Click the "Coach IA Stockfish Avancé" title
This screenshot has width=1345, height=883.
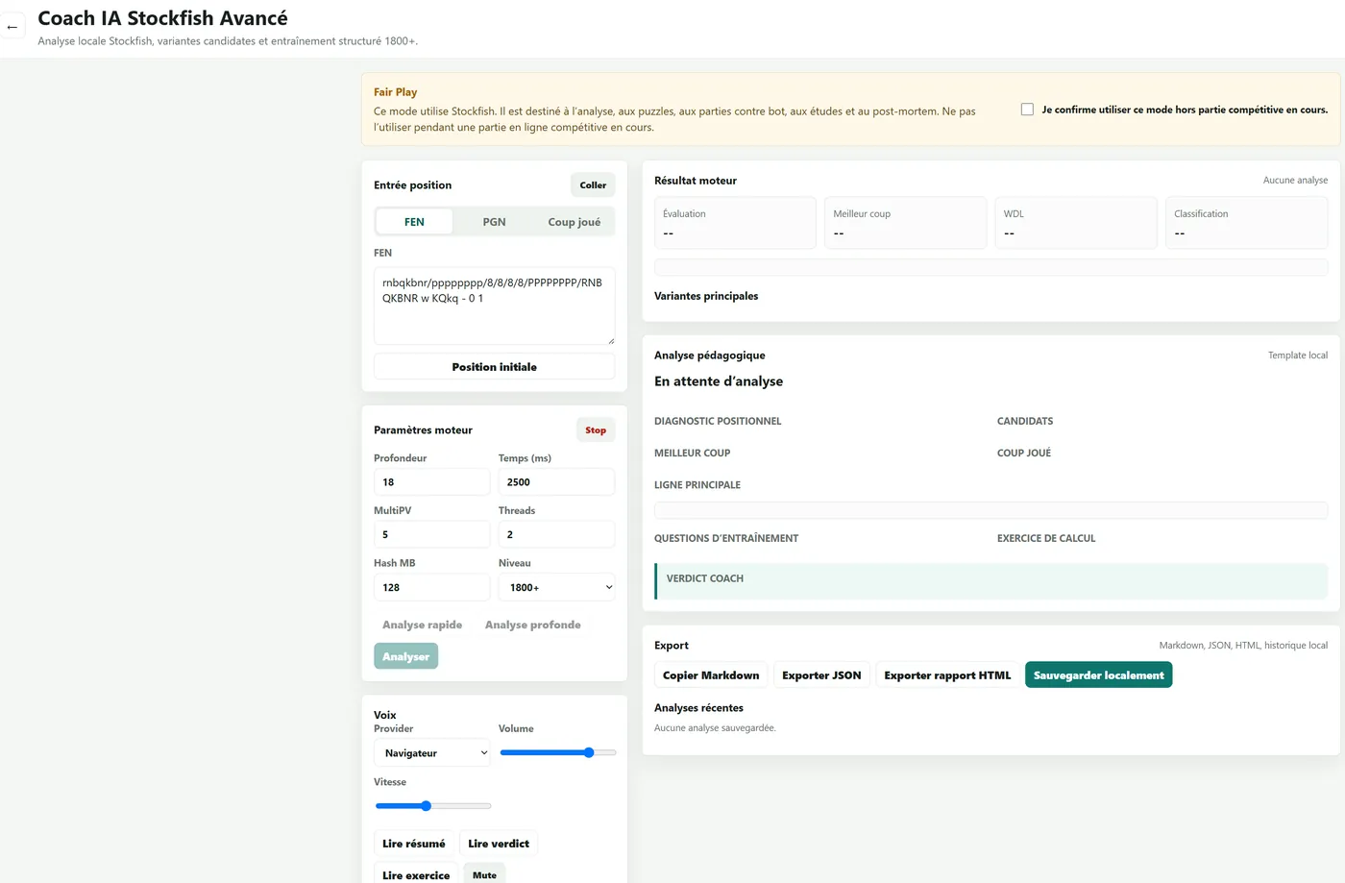tap(162, 18)
